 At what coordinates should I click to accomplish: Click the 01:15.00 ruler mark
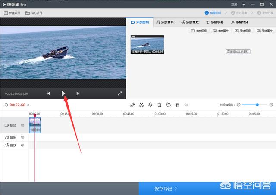pyautogui.click(x=191, y=114)
